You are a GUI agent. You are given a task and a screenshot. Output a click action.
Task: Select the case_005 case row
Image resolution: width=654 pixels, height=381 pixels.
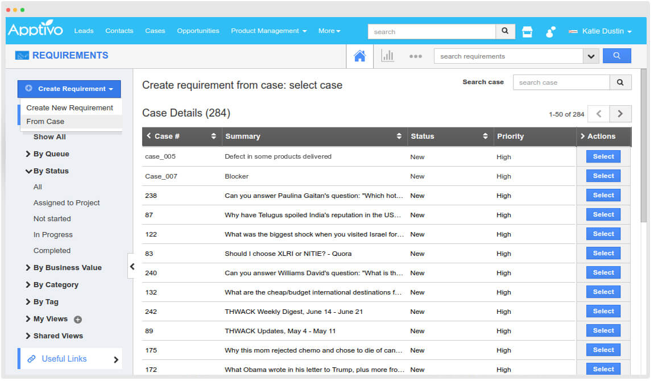(603, 156)
